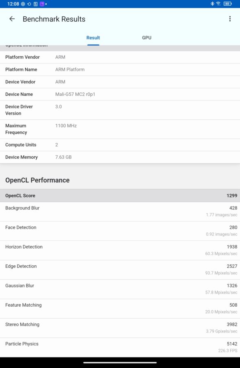240x368 pixels.
Task: Tap the status bar clock
Action: 13,4
